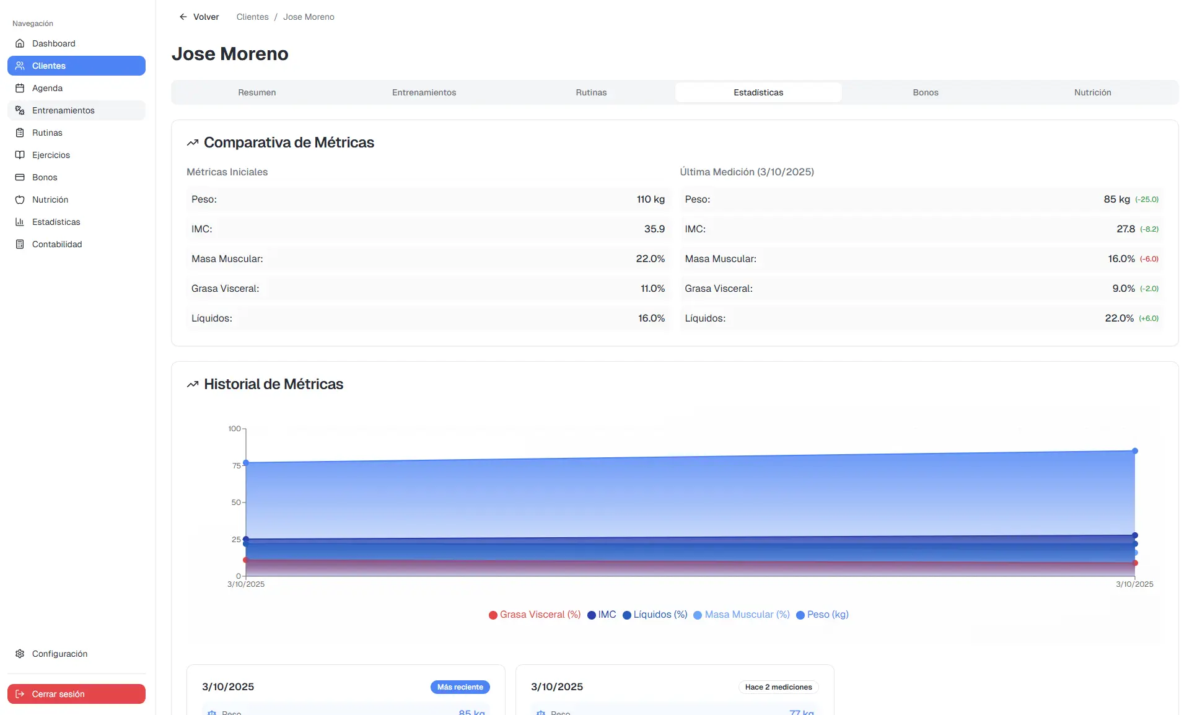The width and height of the screenshot is (1192, 715).
Task: Click the Clientes people icon
Action: pos(20,66)
